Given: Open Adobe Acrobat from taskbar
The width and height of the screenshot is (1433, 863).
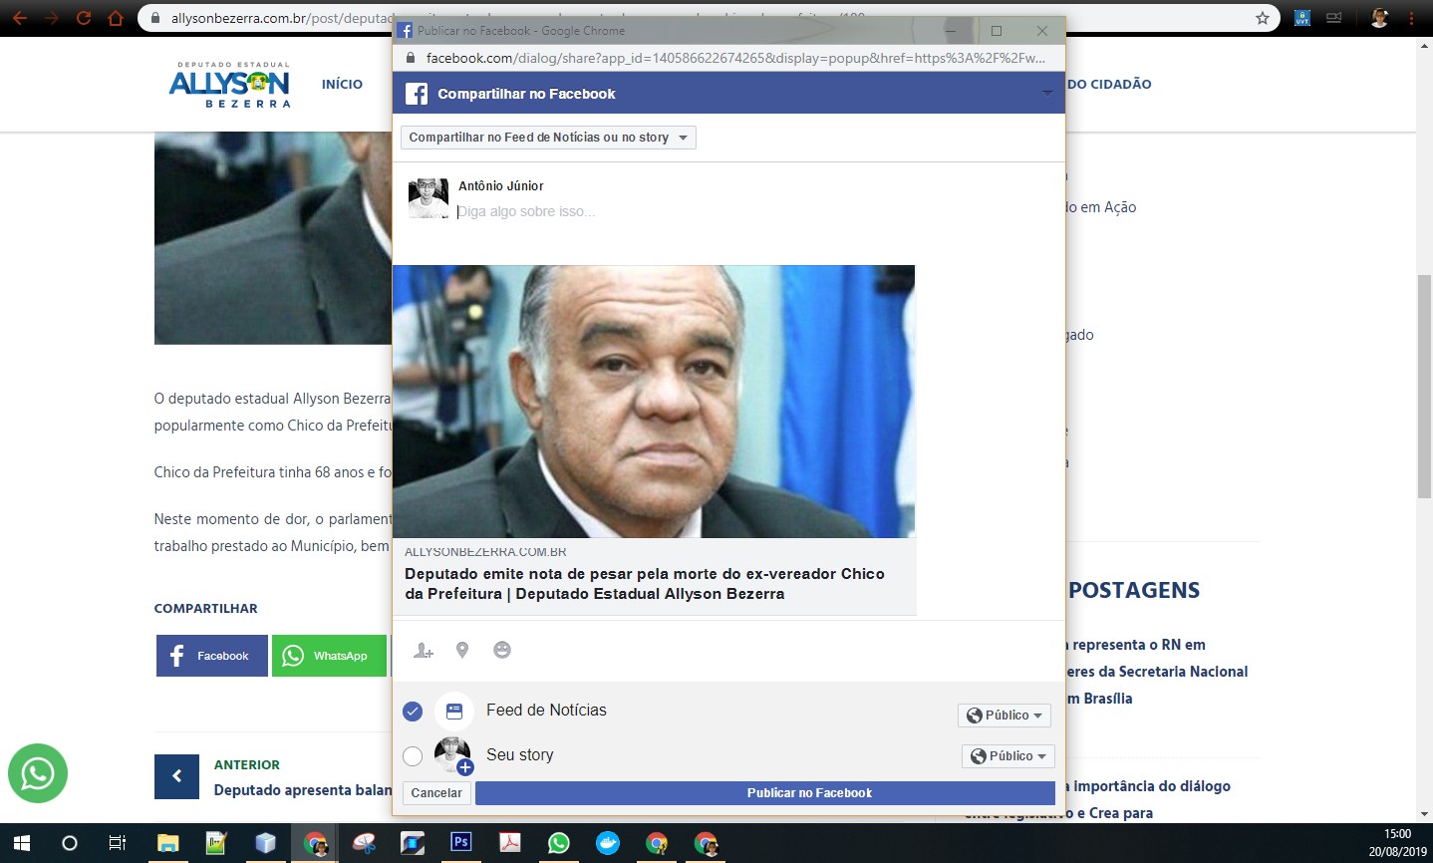Looking at the screenshot, I should point(509,843).
